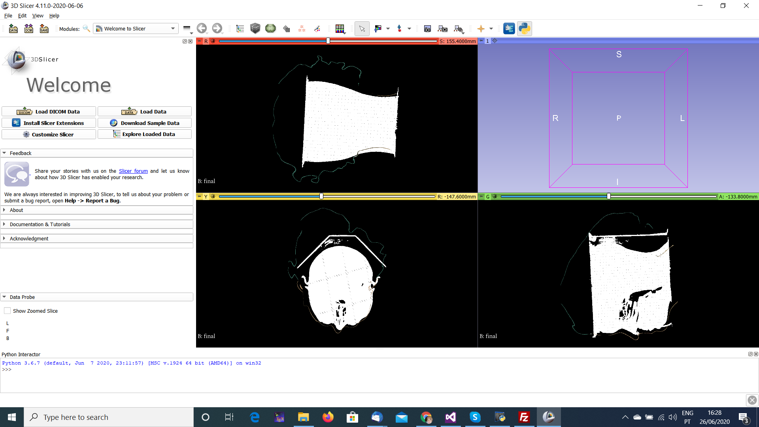Undock the module panel float button

pyautogui.click(x=185, y=41)
